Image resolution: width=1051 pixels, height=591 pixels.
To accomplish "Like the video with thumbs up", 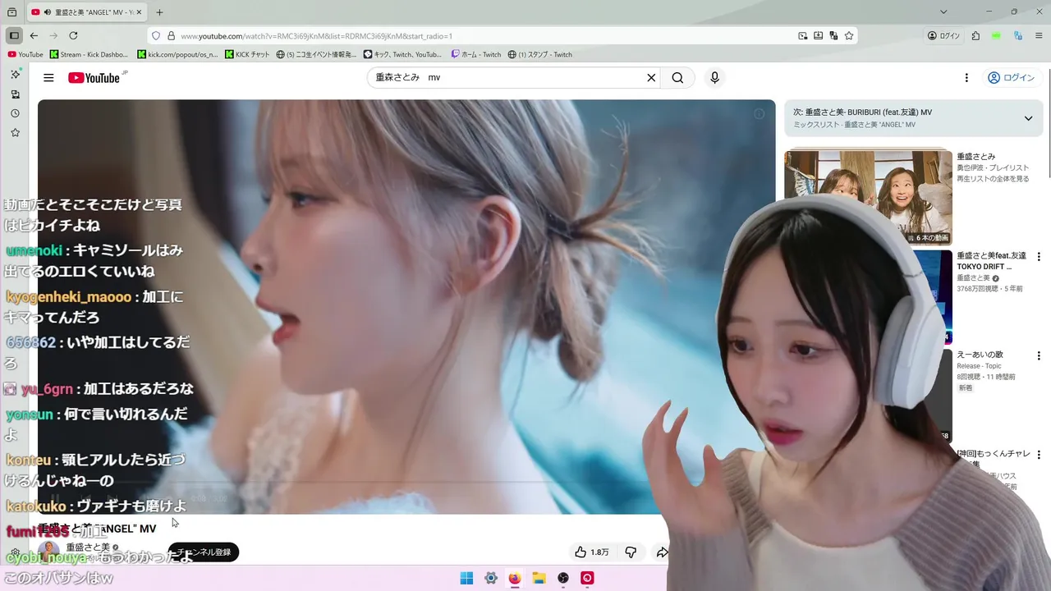I will click(591, 552).
